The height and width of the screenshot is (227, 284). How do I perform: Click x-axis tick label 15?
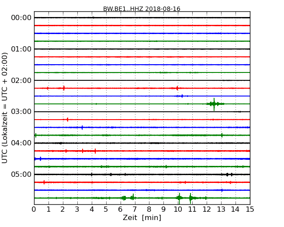tap(250, 210)
